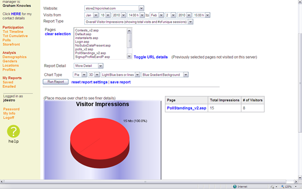The width and height of the screenshot is (302, 189).
Task: Open the start day dropdown showing 18
Action: click(x=105, y=15)
